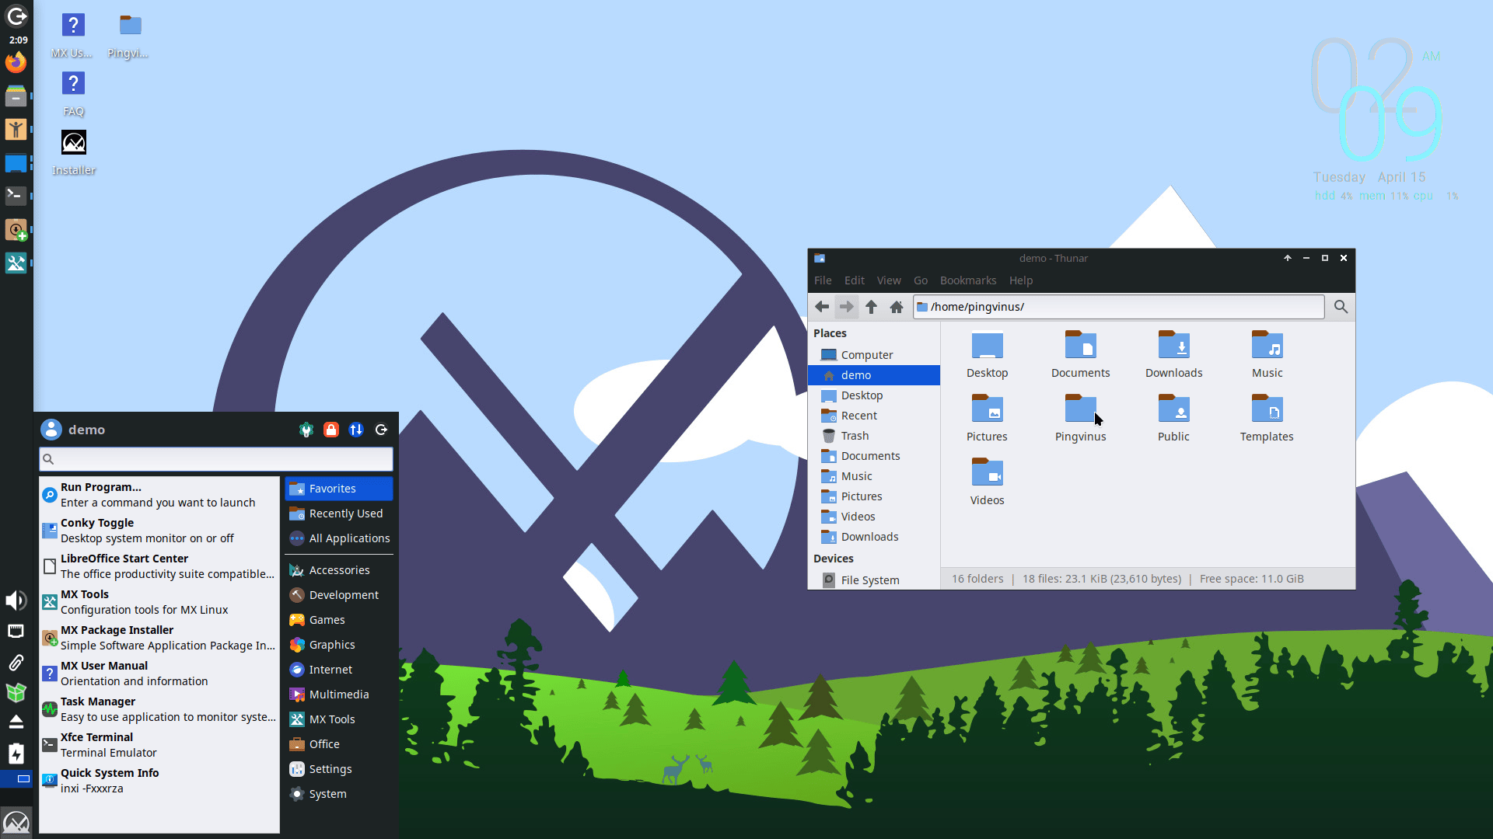The image size is (1493, 839).
Task: Open the MX User Manual desktop icon
Action: [72, 36]
